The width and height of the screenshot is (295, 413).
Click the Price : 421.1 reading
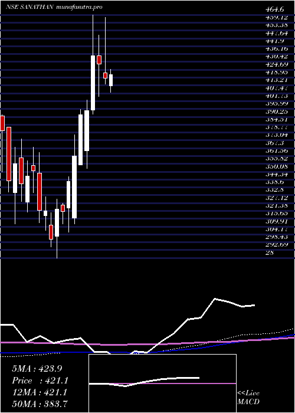pos(40,381)
